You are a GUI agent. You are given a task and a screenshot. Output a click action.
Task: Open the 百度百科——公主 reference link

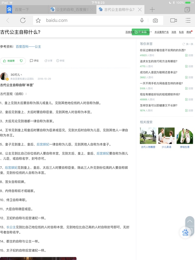point(28,47)
